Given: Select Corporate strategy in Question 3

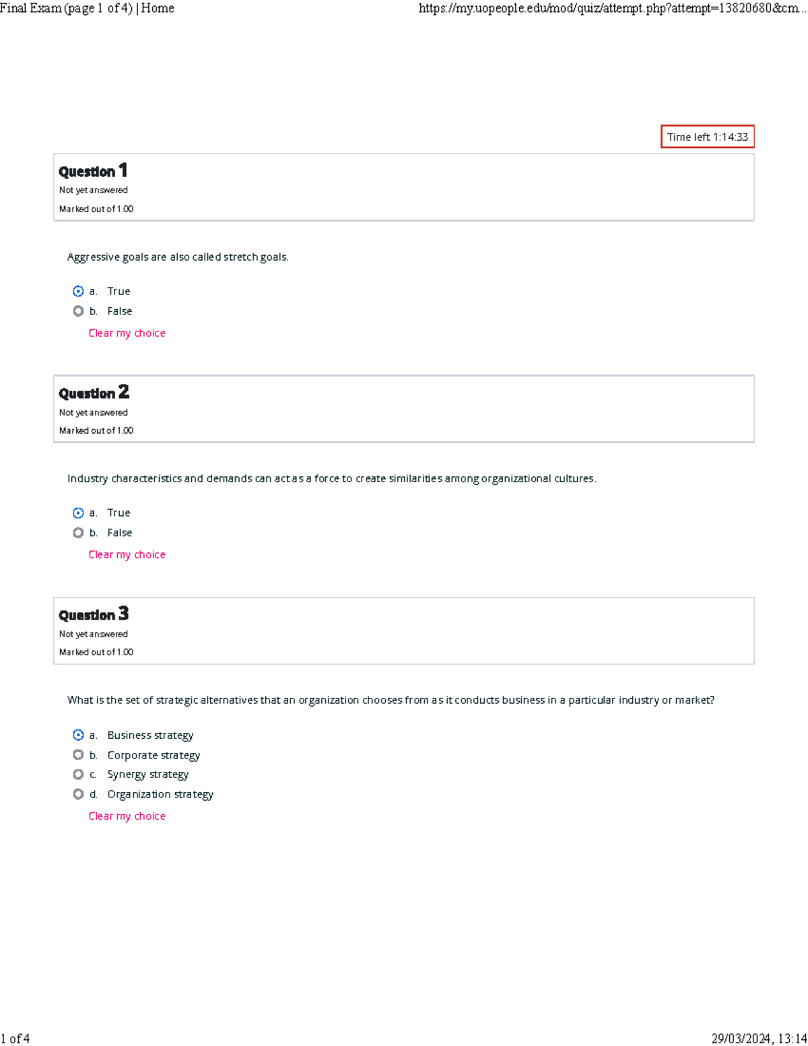Looking at the screenshot, I should 78,754.
